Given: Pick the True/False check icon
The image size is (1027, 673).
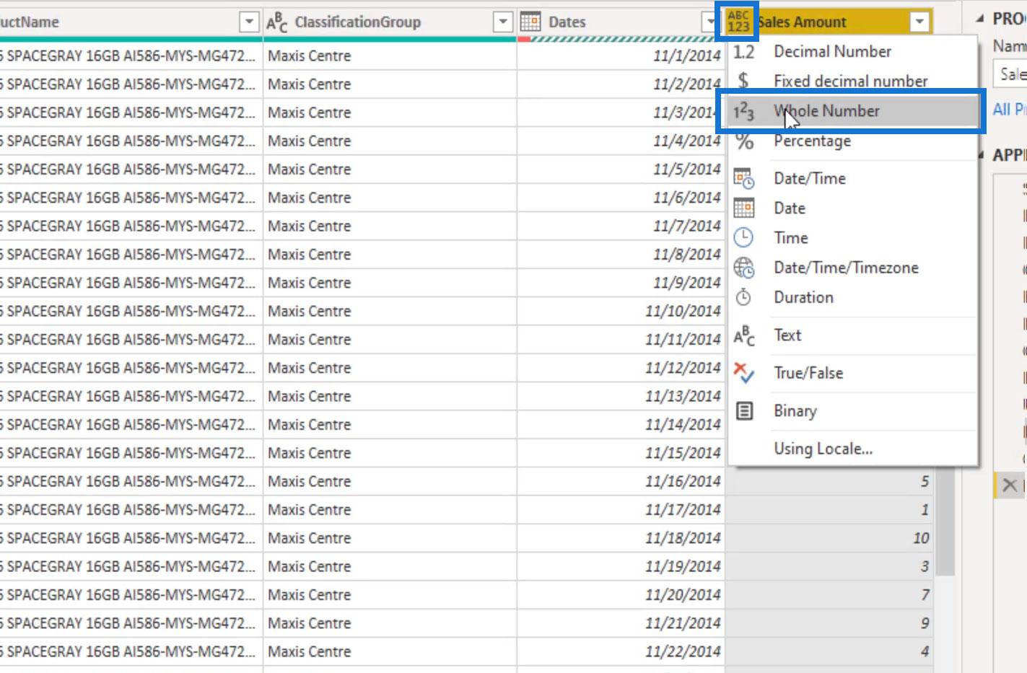Looking at the screenshot, I should (743, 373).
